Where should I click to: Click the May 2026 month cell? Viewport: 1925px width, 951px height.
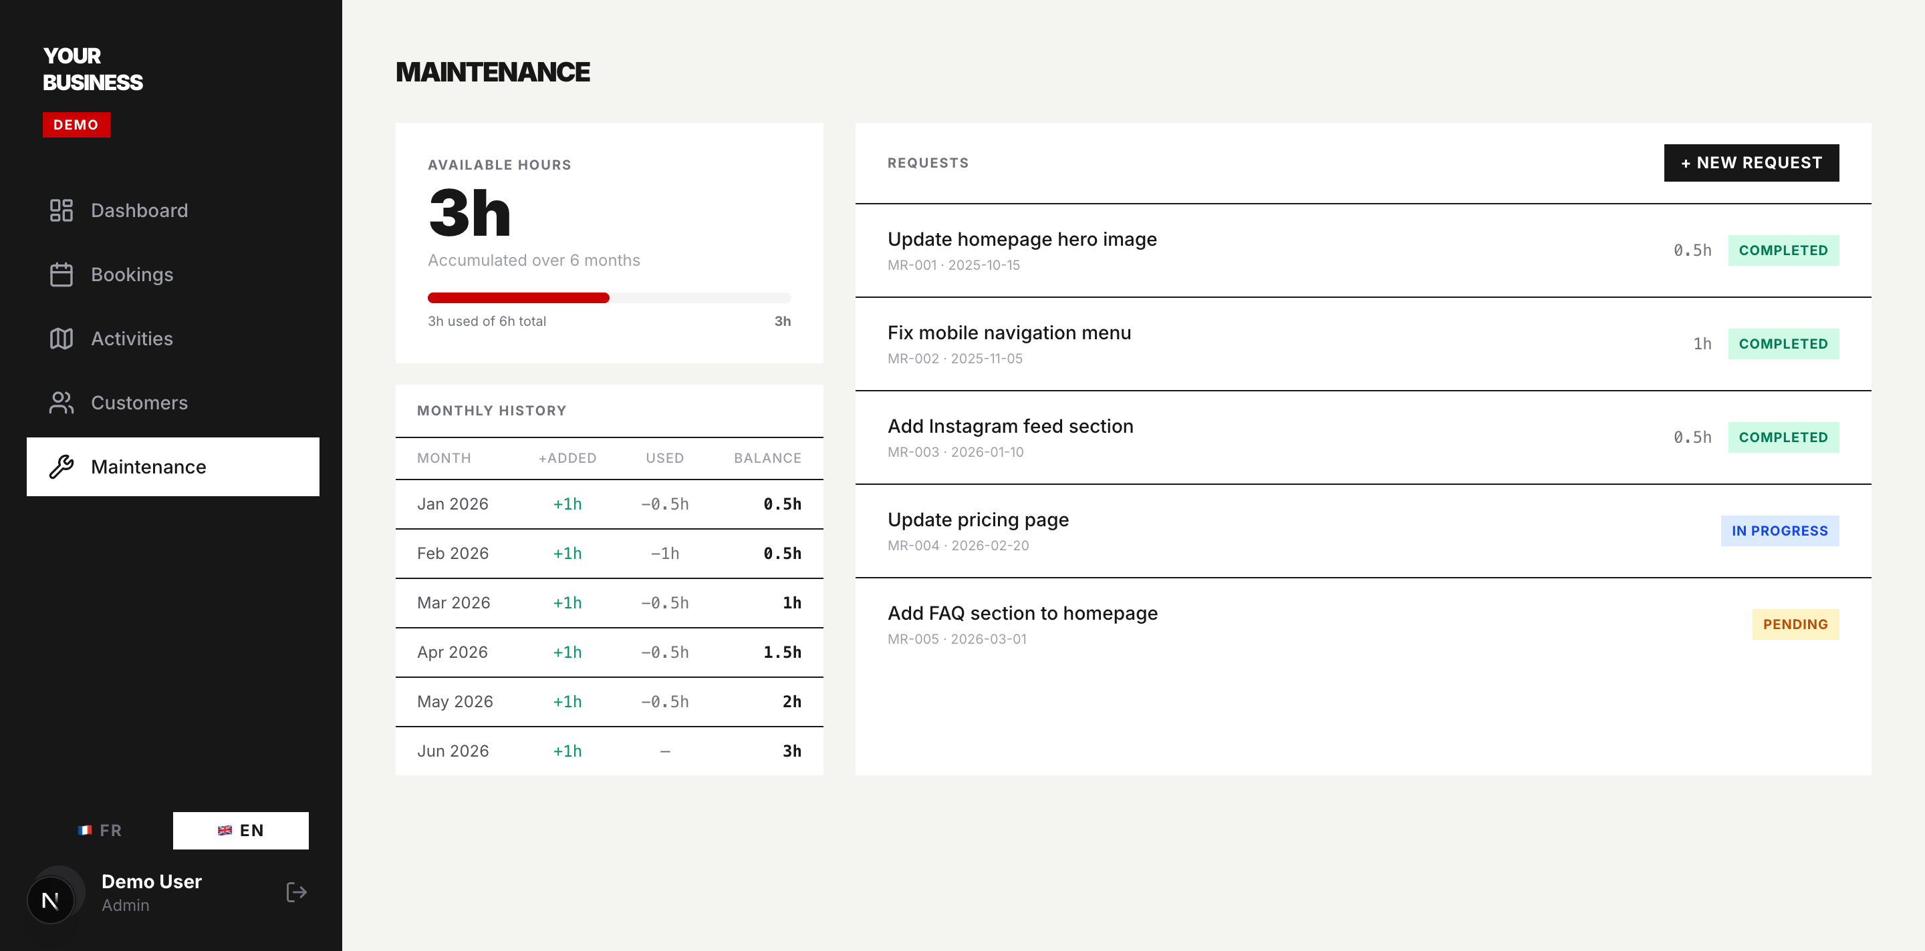pos(455,701)
